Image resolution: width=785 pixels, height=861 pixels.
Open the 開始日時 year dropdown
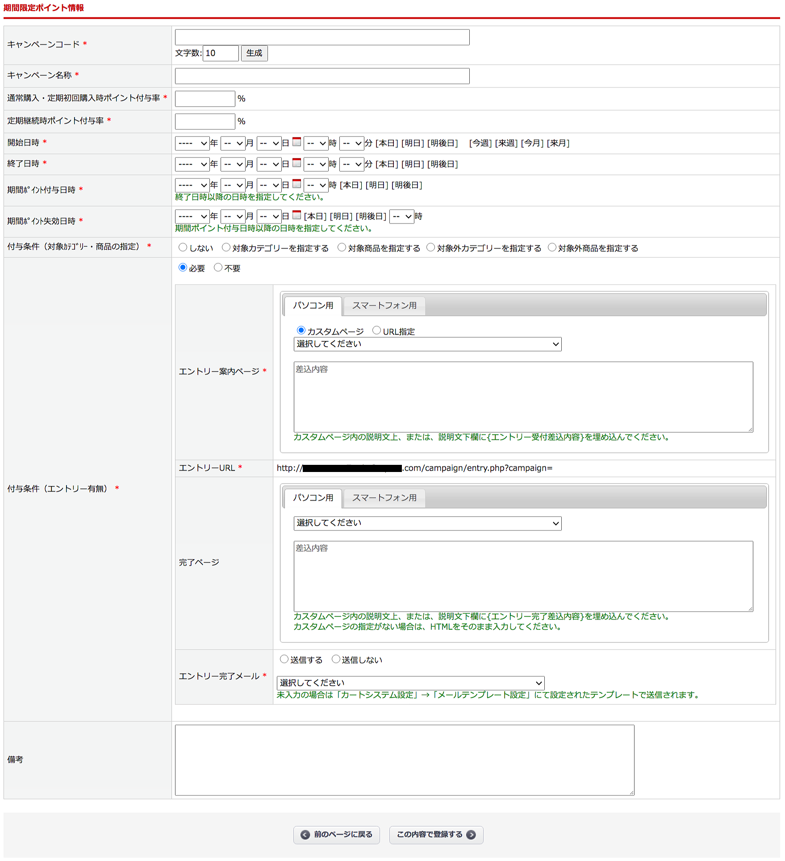[192, 143]
